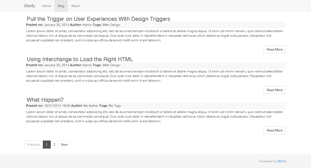Click the 16/01/2014 16:08 posted date
The height and width of the screenshot is (168, 311).
57,106
